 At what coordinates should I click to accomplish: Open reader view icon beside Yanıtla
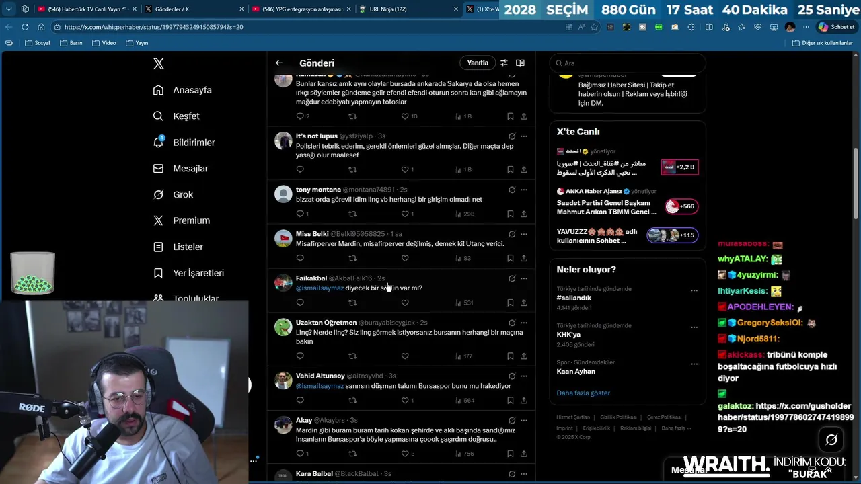coord(520,63)
